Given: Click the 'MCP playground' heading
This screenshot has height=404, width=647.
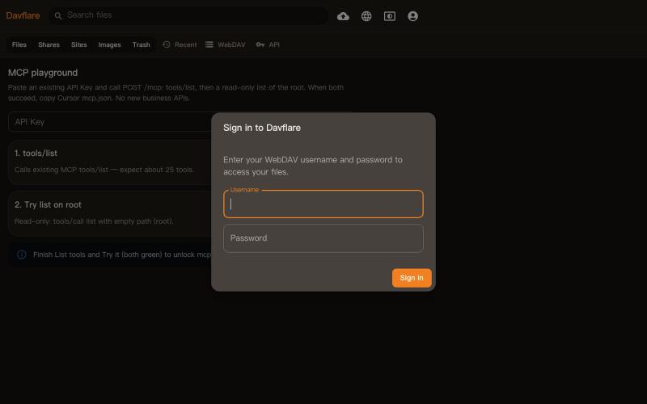Looking at the screenshot, I should pos(43,73).
